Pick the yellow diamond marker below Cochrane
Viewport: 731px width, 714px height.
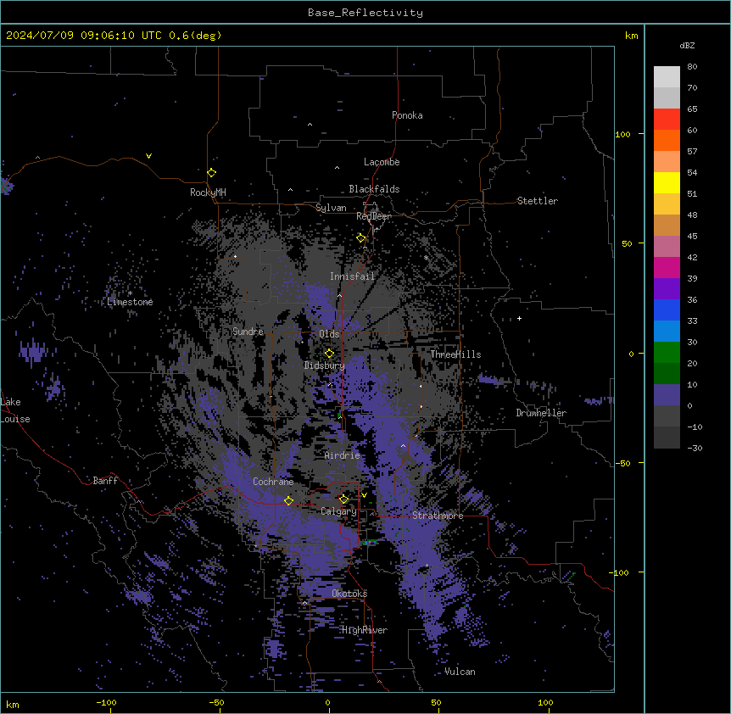point(288,501)
